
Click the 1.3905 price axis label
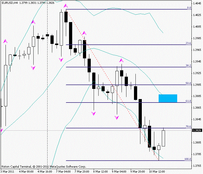click(x=197, y=85)
